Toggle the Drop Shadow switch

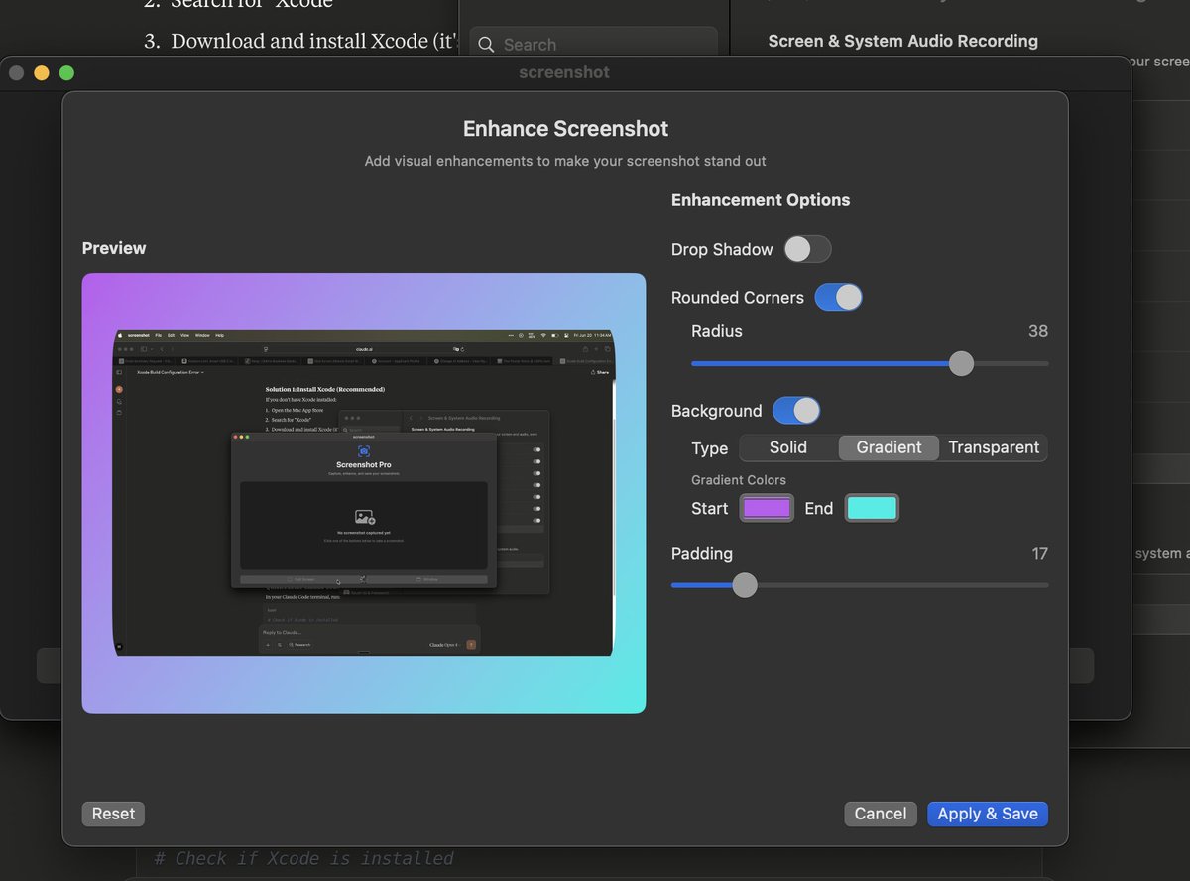[x=807, y=249]
